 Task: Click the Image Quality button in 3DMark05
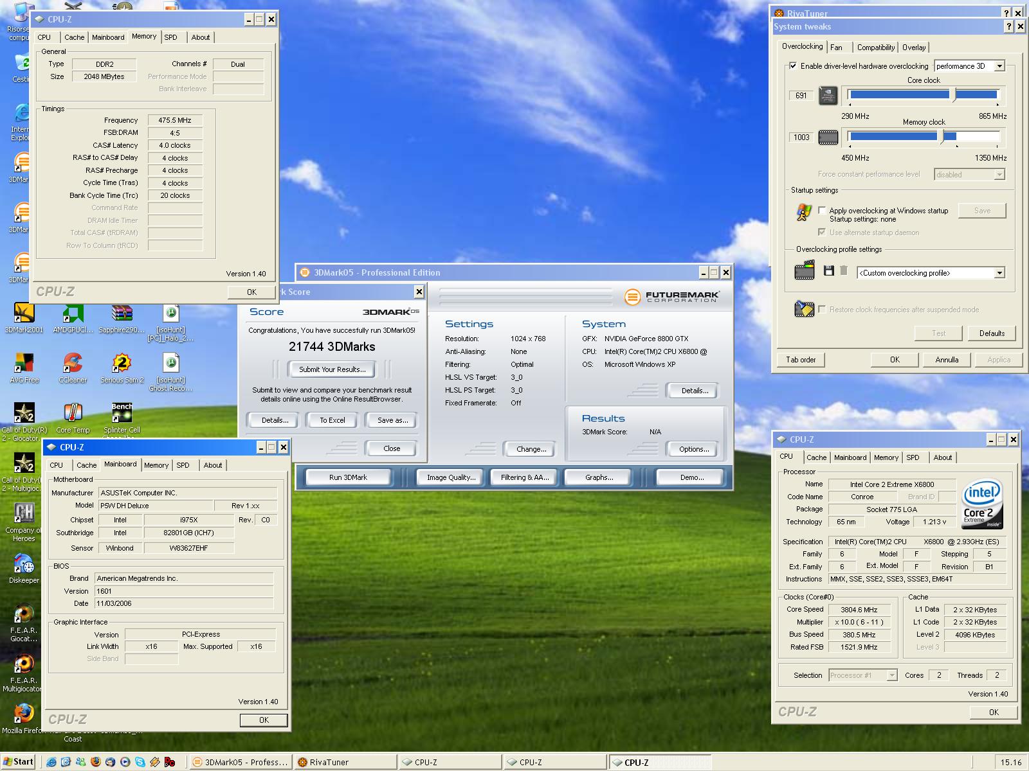click(451, 477)
